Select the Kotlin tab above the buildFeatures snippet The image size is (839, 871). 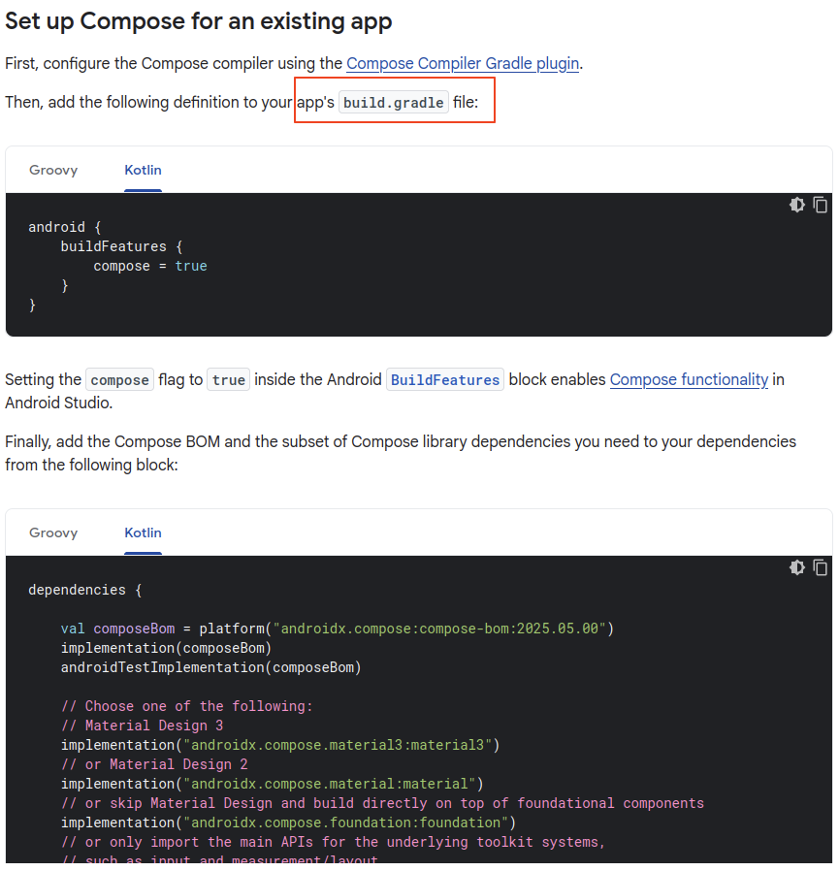(x=143, y=170)
